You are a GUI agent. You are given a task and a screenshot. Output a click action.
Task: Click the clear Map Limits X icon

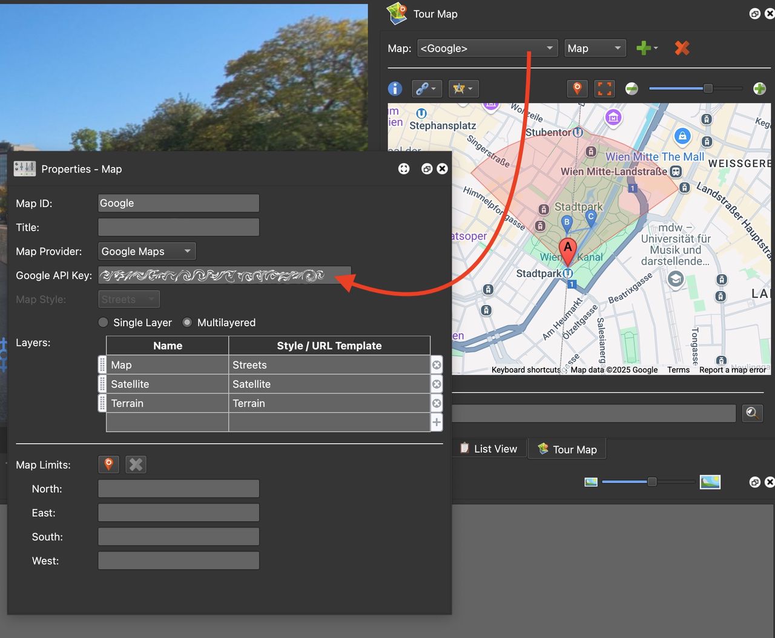point(135,464)
